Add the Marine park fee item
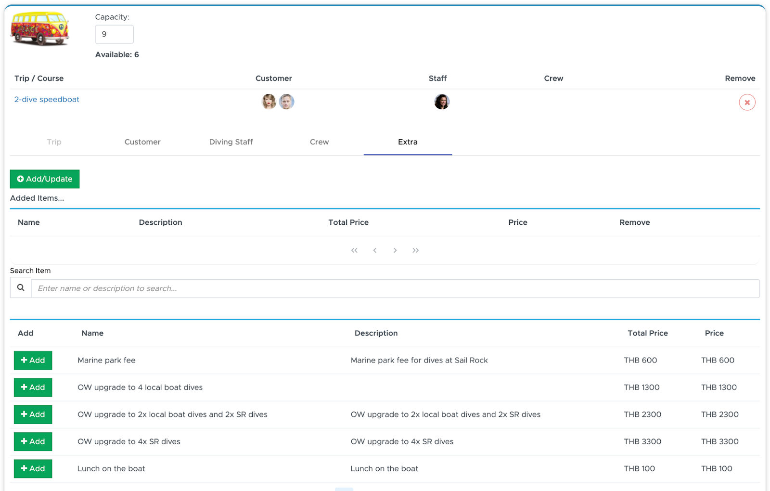 click(33, 360)
